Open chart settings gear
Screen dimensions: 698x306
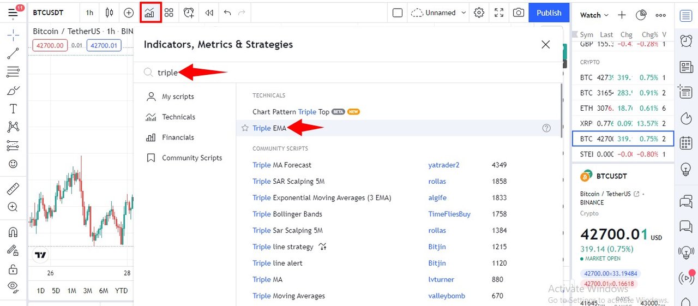pyautogui.click(x=479, y=13)
